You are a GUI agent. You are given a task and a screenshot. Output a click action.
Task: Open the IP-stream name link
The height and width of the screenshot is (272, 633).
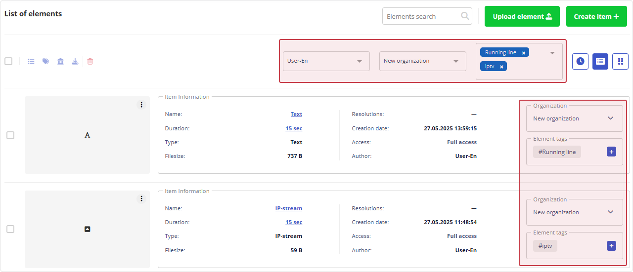[x=288, y=208]
